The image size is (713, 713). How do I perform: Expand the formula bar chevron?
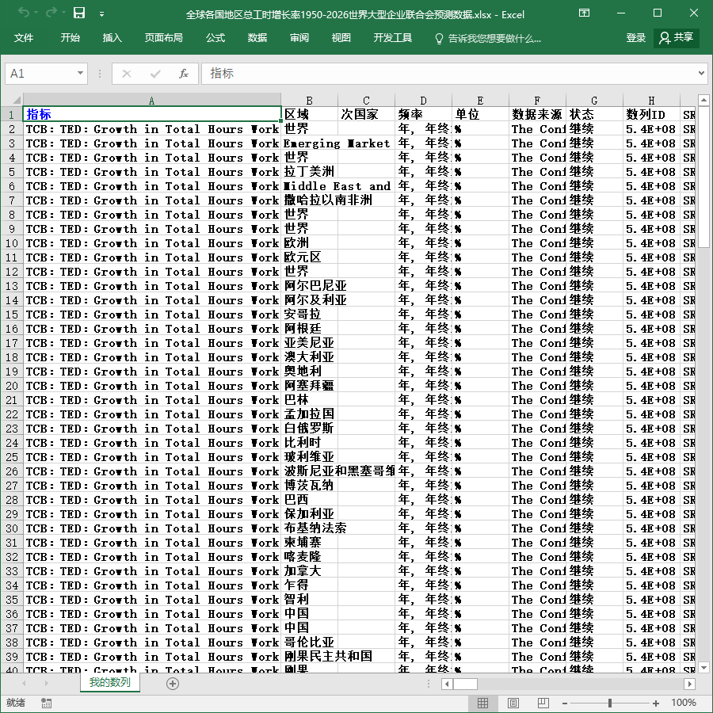pyautogui.click(x=701, y=73)
